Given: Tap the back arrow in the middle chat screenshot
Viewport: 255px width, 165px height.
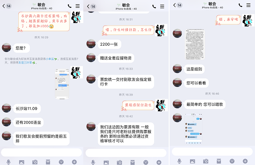Looking at the screenshot, I should pyautogui.click(x=88, y=6).
